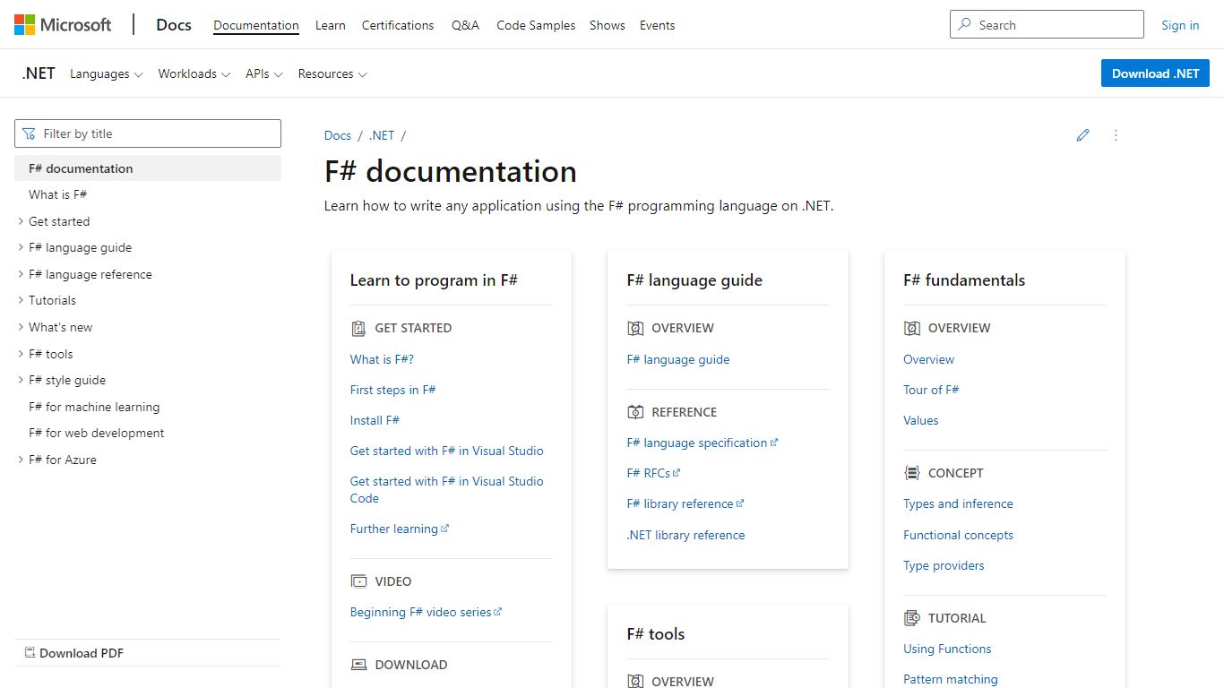The height and width of the screenshot is (688, 1224).
Task: Click the Download PDF icon
Action: coord(30,653)
